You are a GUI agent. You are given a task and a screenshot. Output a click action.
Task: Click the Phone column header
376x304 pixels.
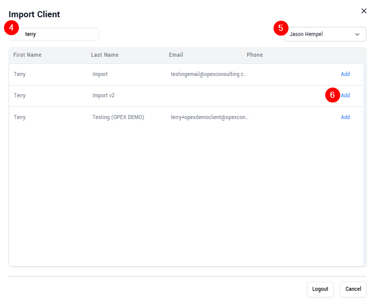tap(254, 55)
